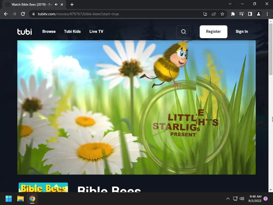The image size is (273, 205).
Task: Open notification badge in tray
Action: coord(266,199)
